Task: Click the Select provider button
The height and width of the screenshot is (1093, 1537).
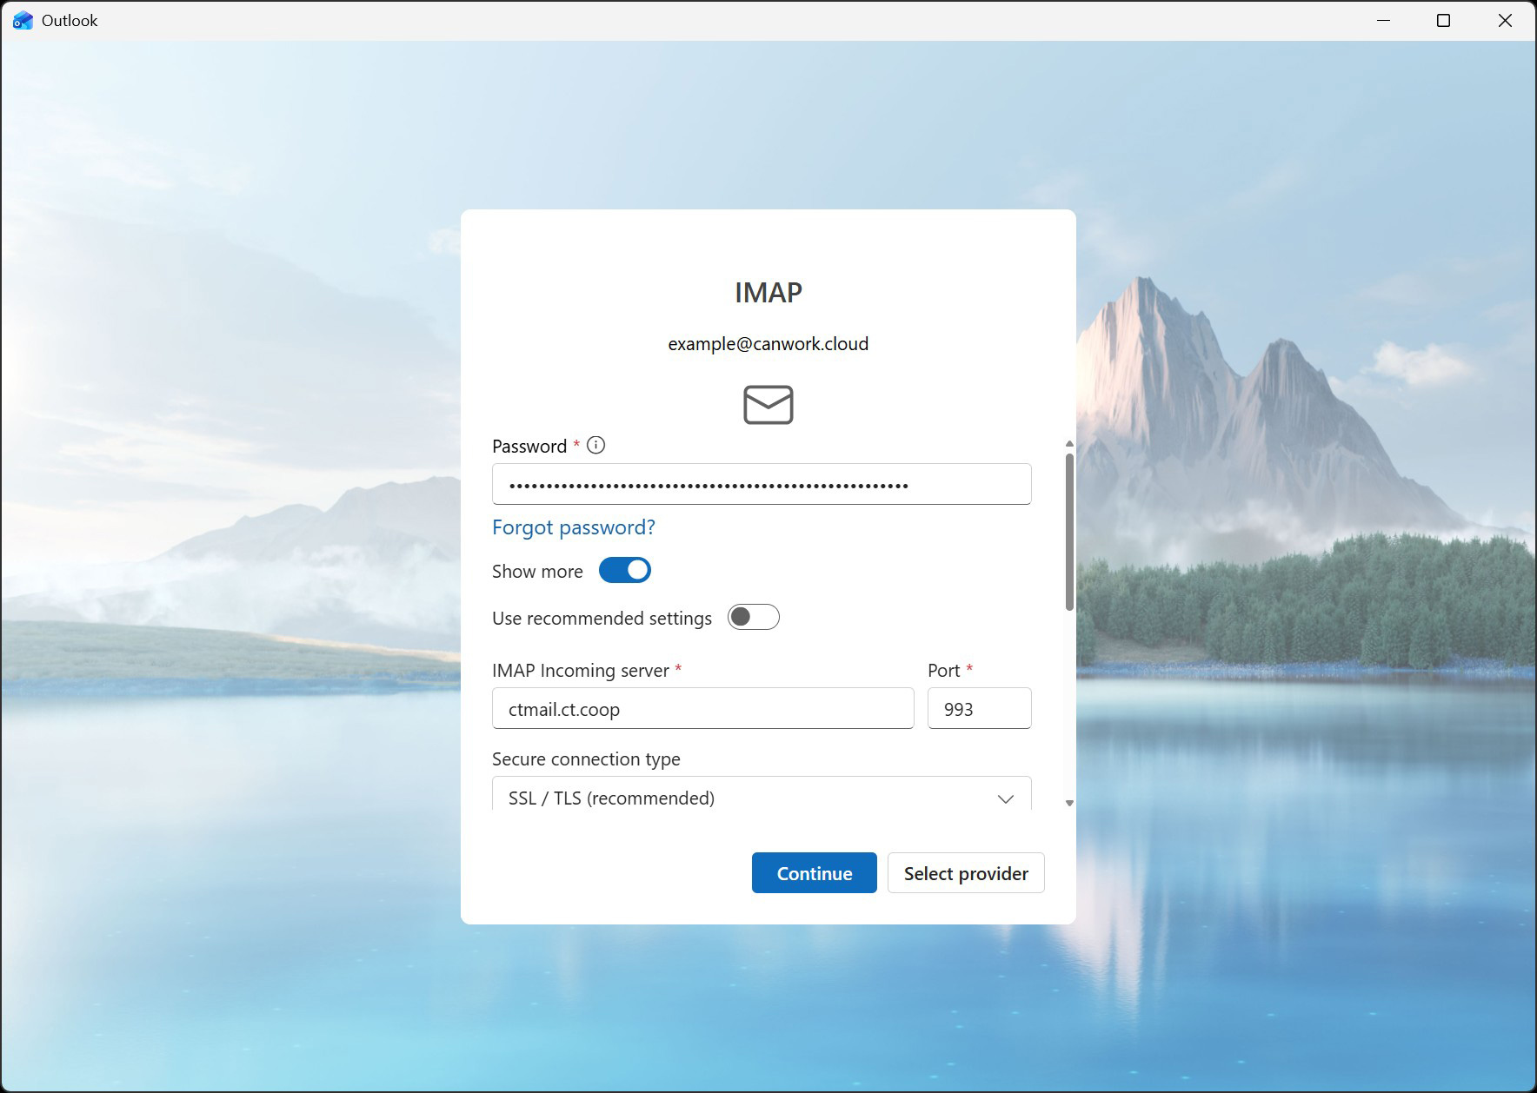Action: [965, 873]
